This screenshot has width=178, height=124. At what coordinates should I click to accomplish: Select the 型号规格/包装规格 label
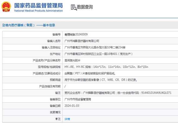(x=49, y=67)
